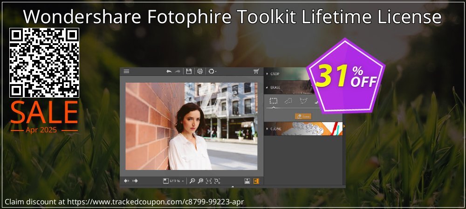Click the bottom panel collapse arrow
This screenshot has height=209, width=466.
[x=233, y=187]
